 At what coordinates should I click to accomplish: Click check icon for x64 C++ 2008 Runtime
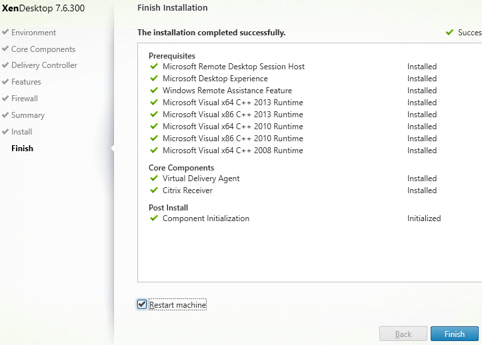tap(154, 151)
